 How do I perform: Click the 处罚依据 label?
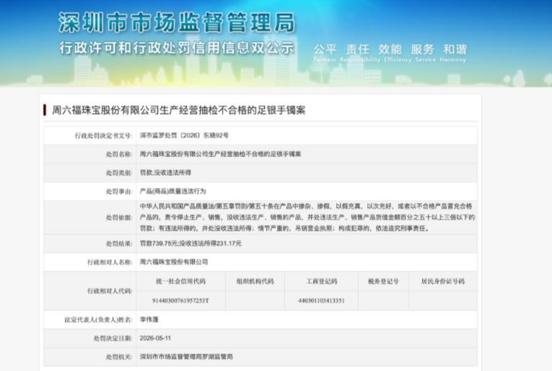119,218
